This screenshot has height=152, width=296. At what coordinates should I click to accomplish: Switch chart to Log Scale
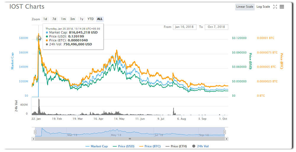[x=263, y=7]
